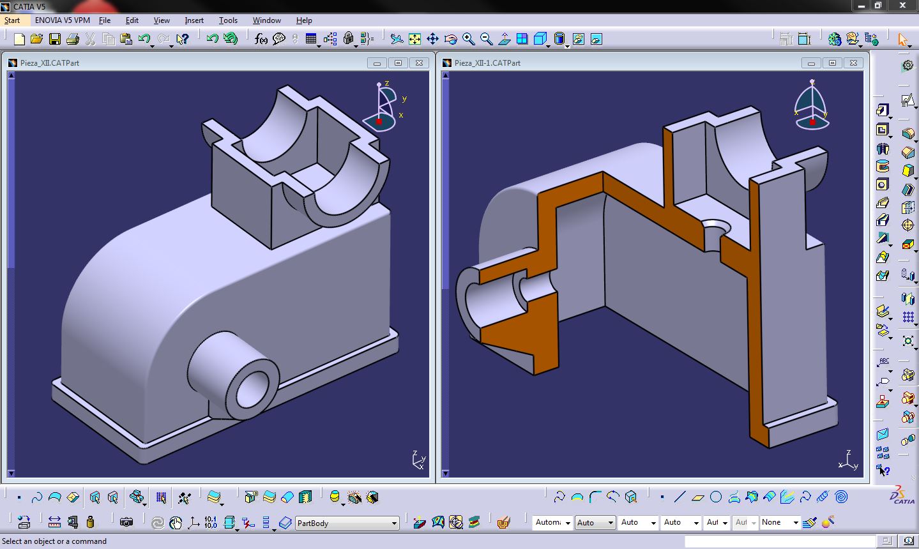The height and width of the screenshot is (549, 919).
Task: Click the Undo arrow icon
Action: pos(144,40)
